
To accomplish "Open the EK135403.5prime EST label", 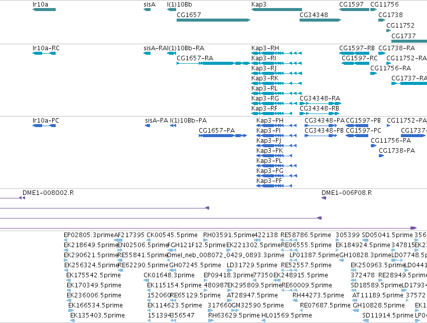I will pos(97,315).
